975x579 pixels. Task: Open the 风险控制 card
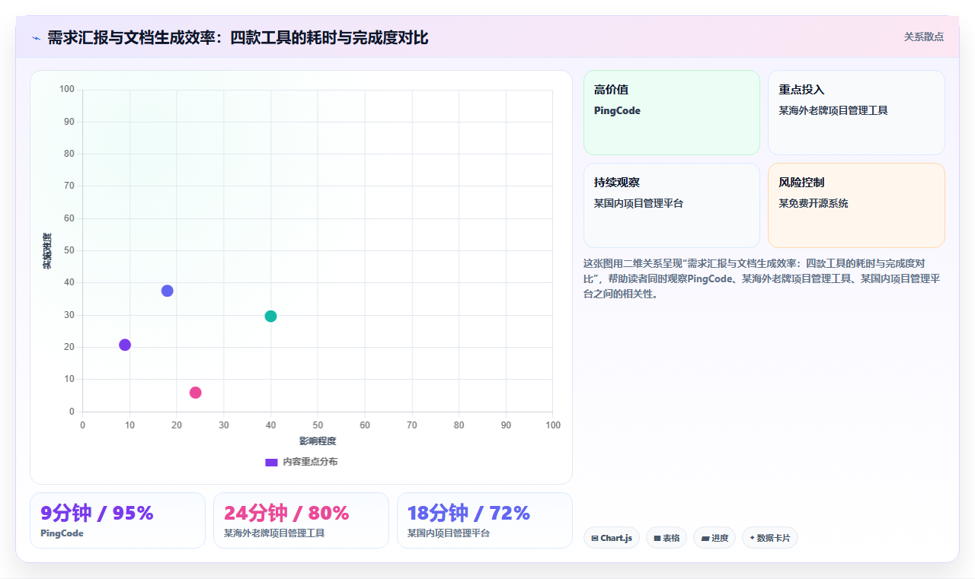(x=856, y=205)
